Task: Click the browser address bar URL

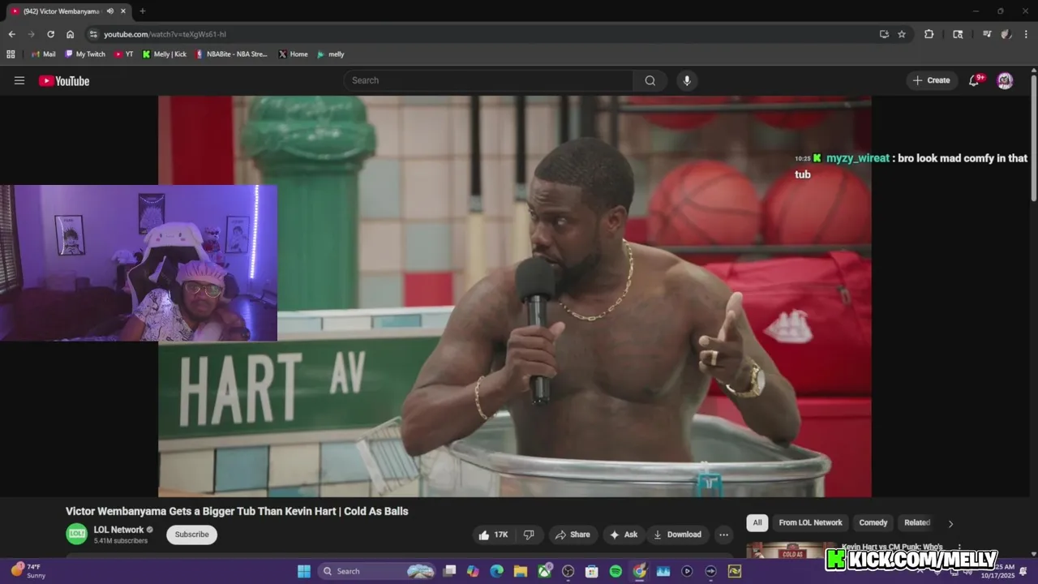Action: [165, 34]
